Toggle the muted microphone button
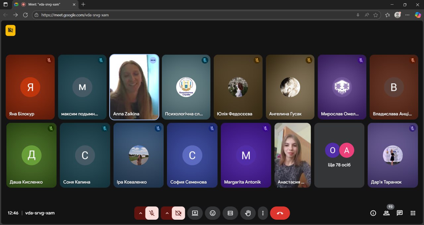 [152, 213]
